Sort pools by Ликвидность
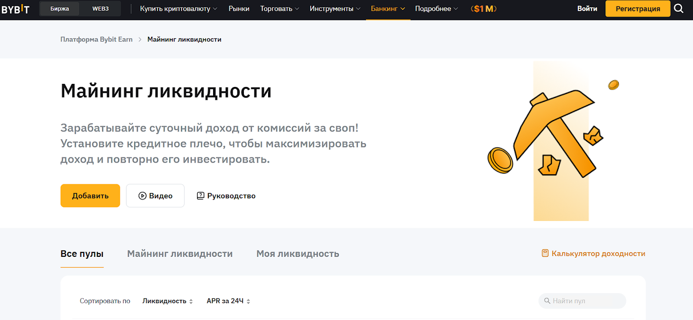Screen dimensions: 693x320 [x=168, y=301]
